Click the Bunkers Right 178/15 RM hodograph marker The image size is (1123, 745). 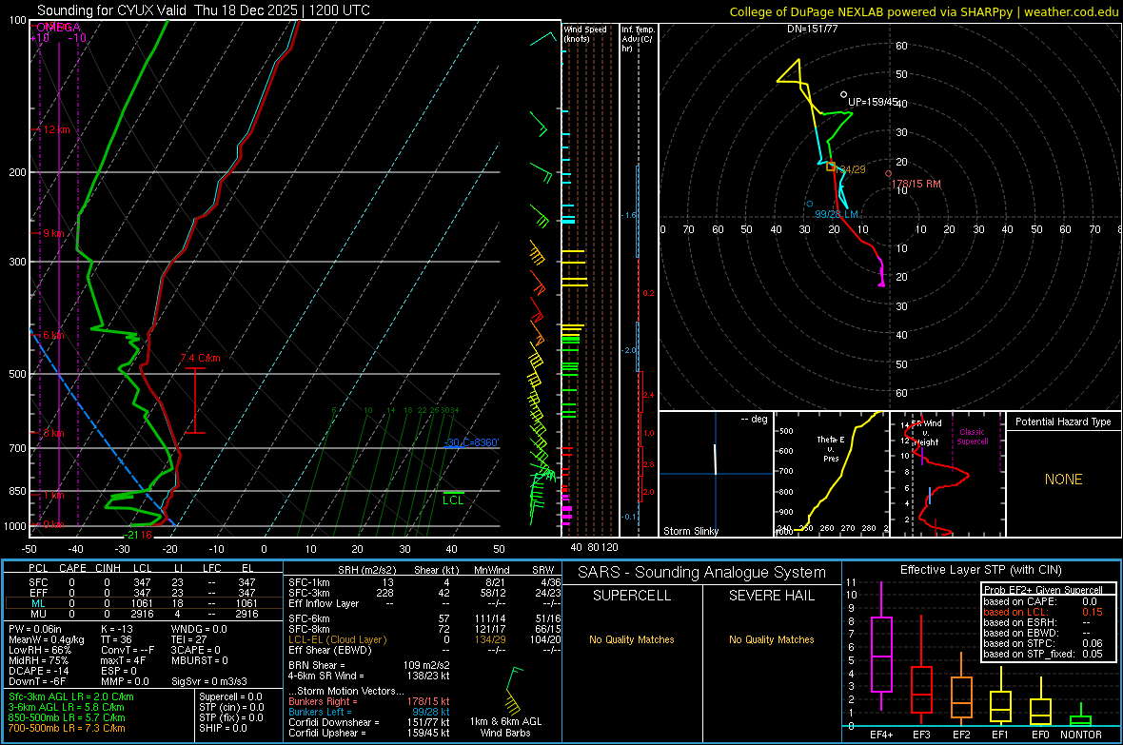tap(888, 173)
